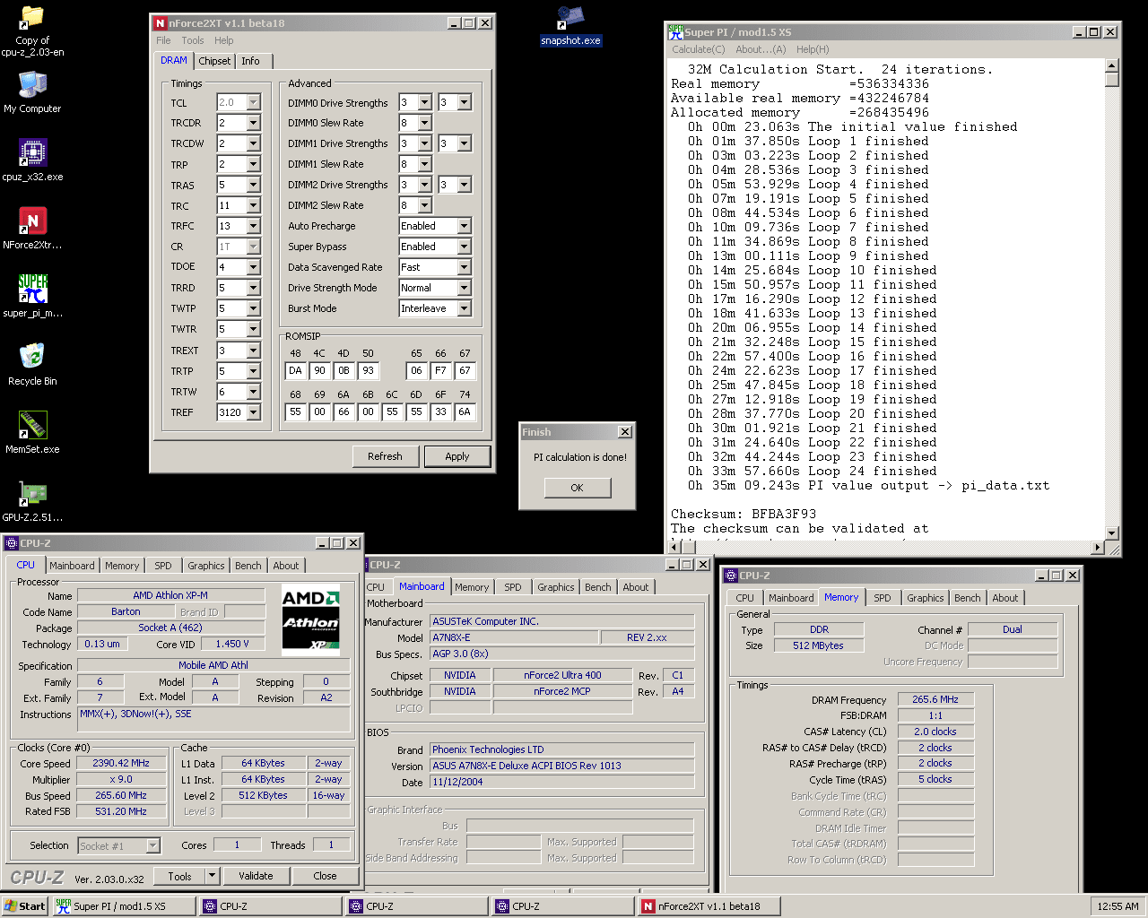Open the TCL timing dropdown
This screenshot has width=1148, height=918.
(x=253, y=103)
